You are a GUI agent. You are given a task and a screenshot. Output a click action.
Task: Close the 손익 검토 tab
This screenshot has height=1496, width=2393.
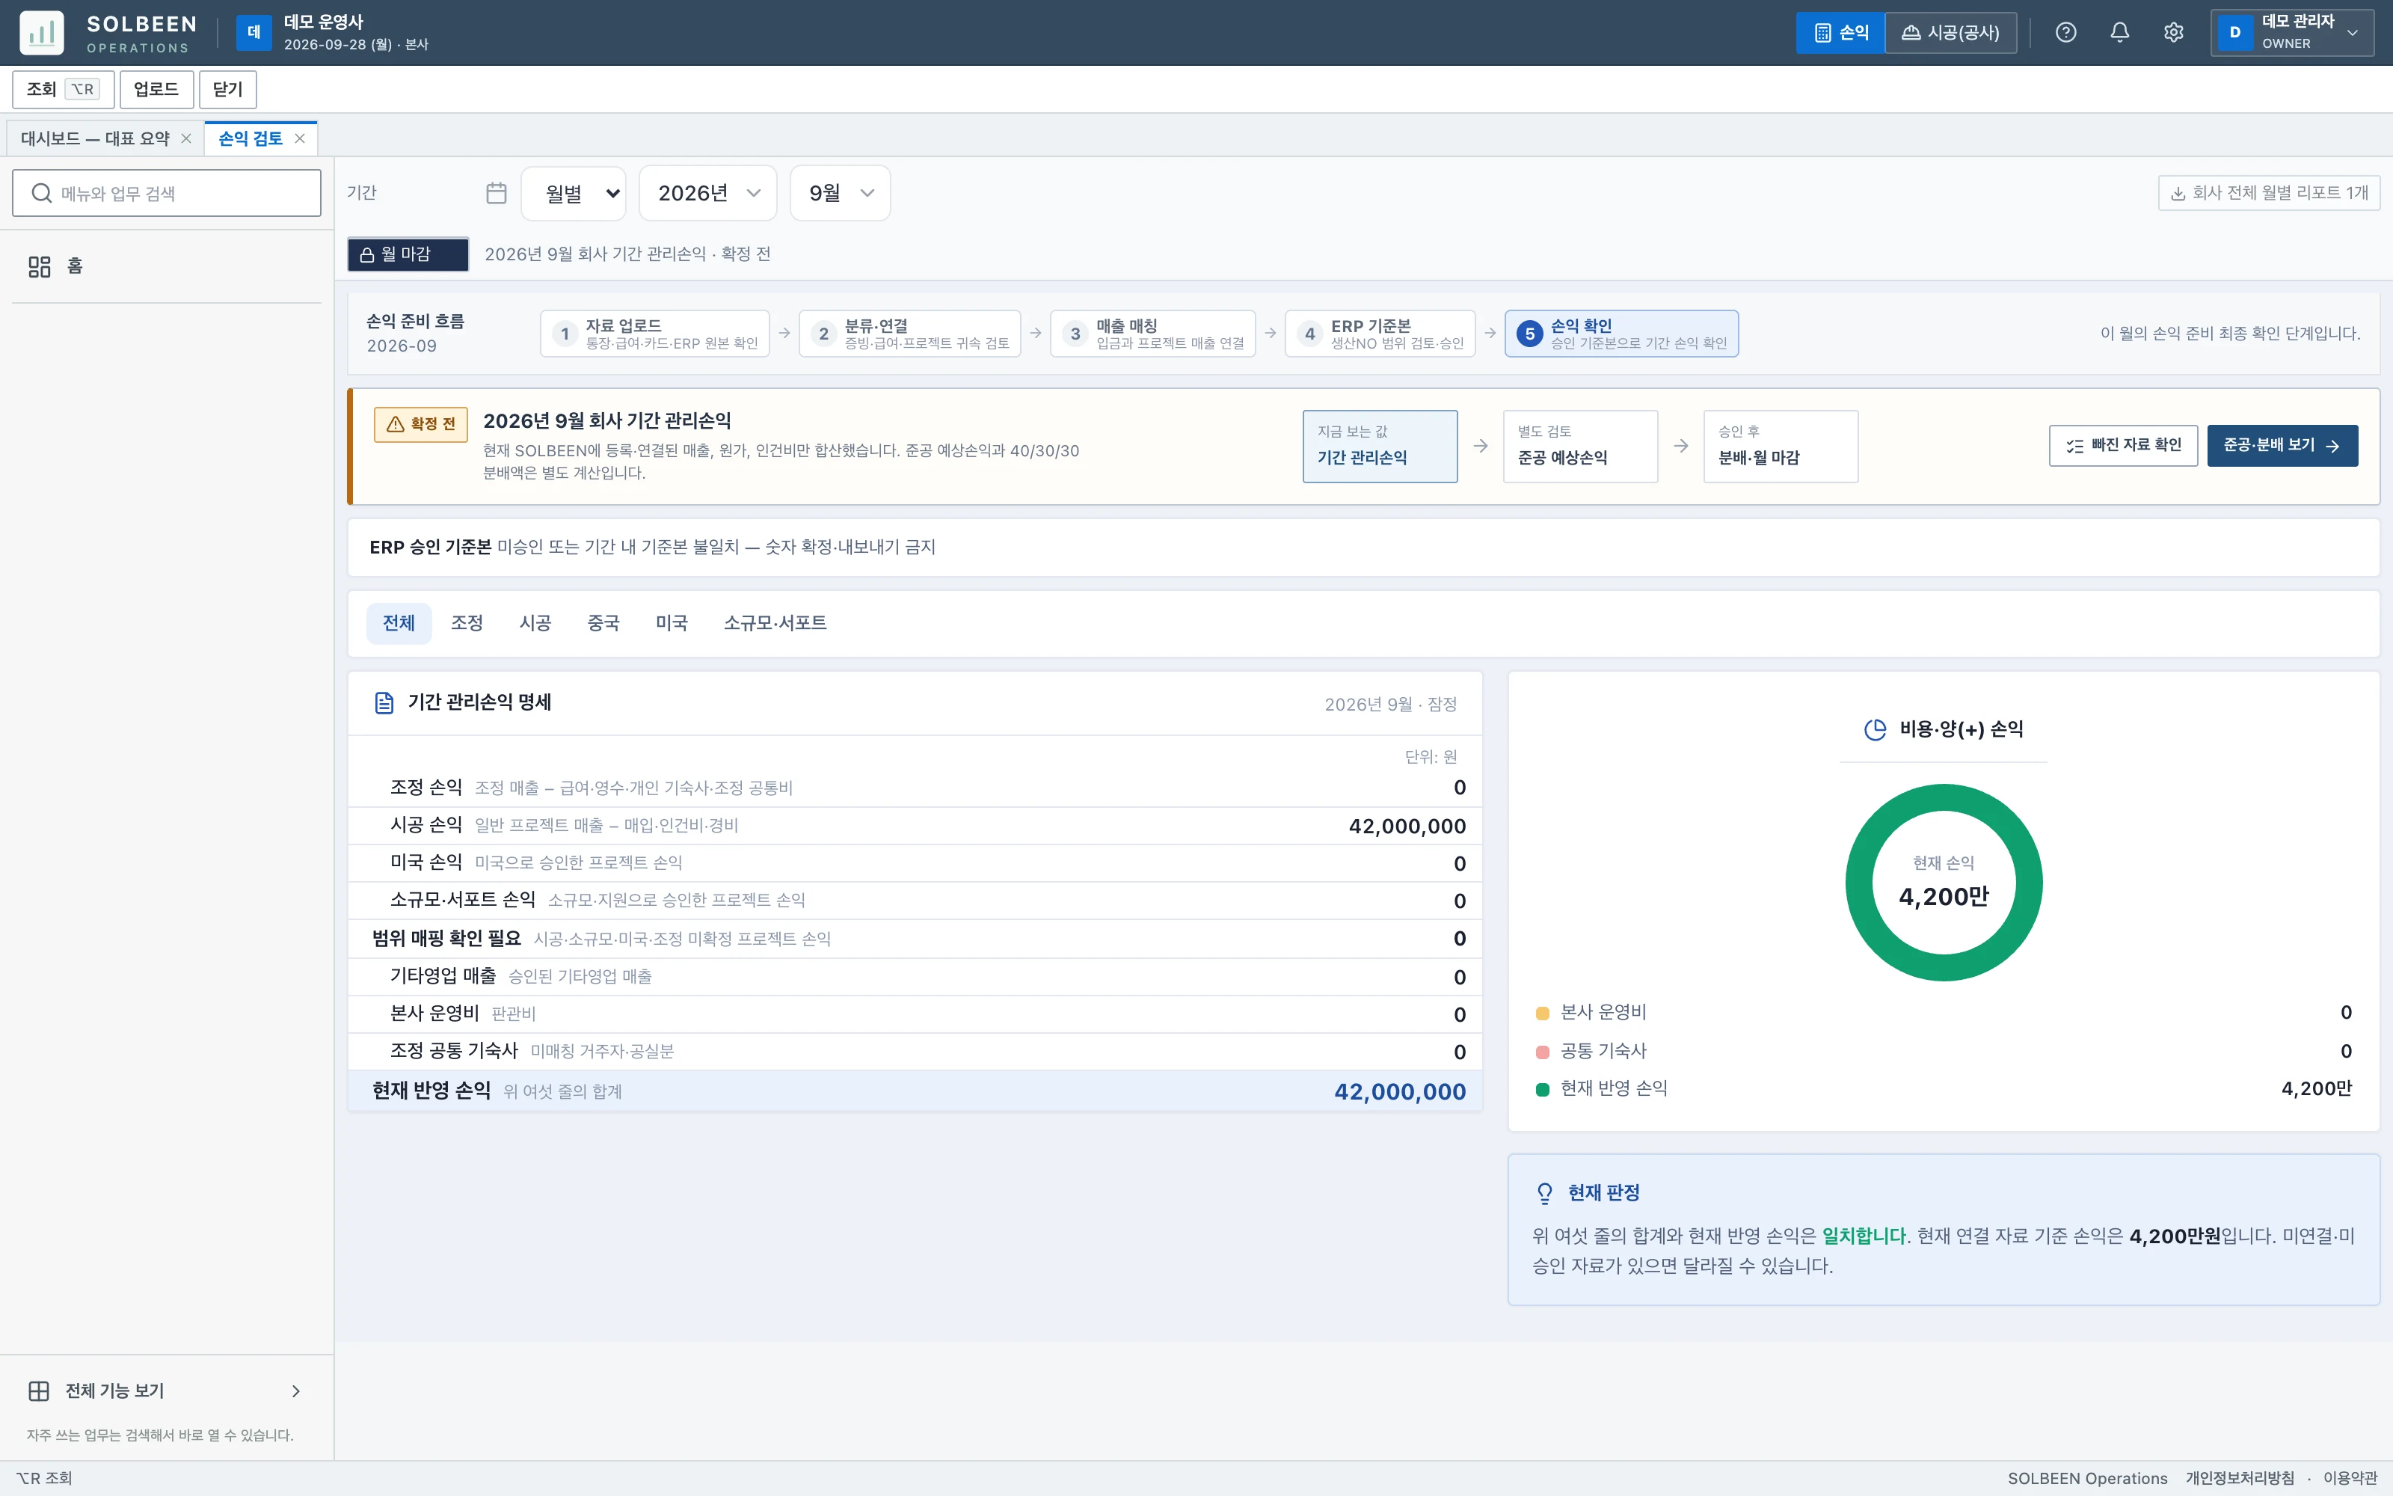tap(300, 138)
